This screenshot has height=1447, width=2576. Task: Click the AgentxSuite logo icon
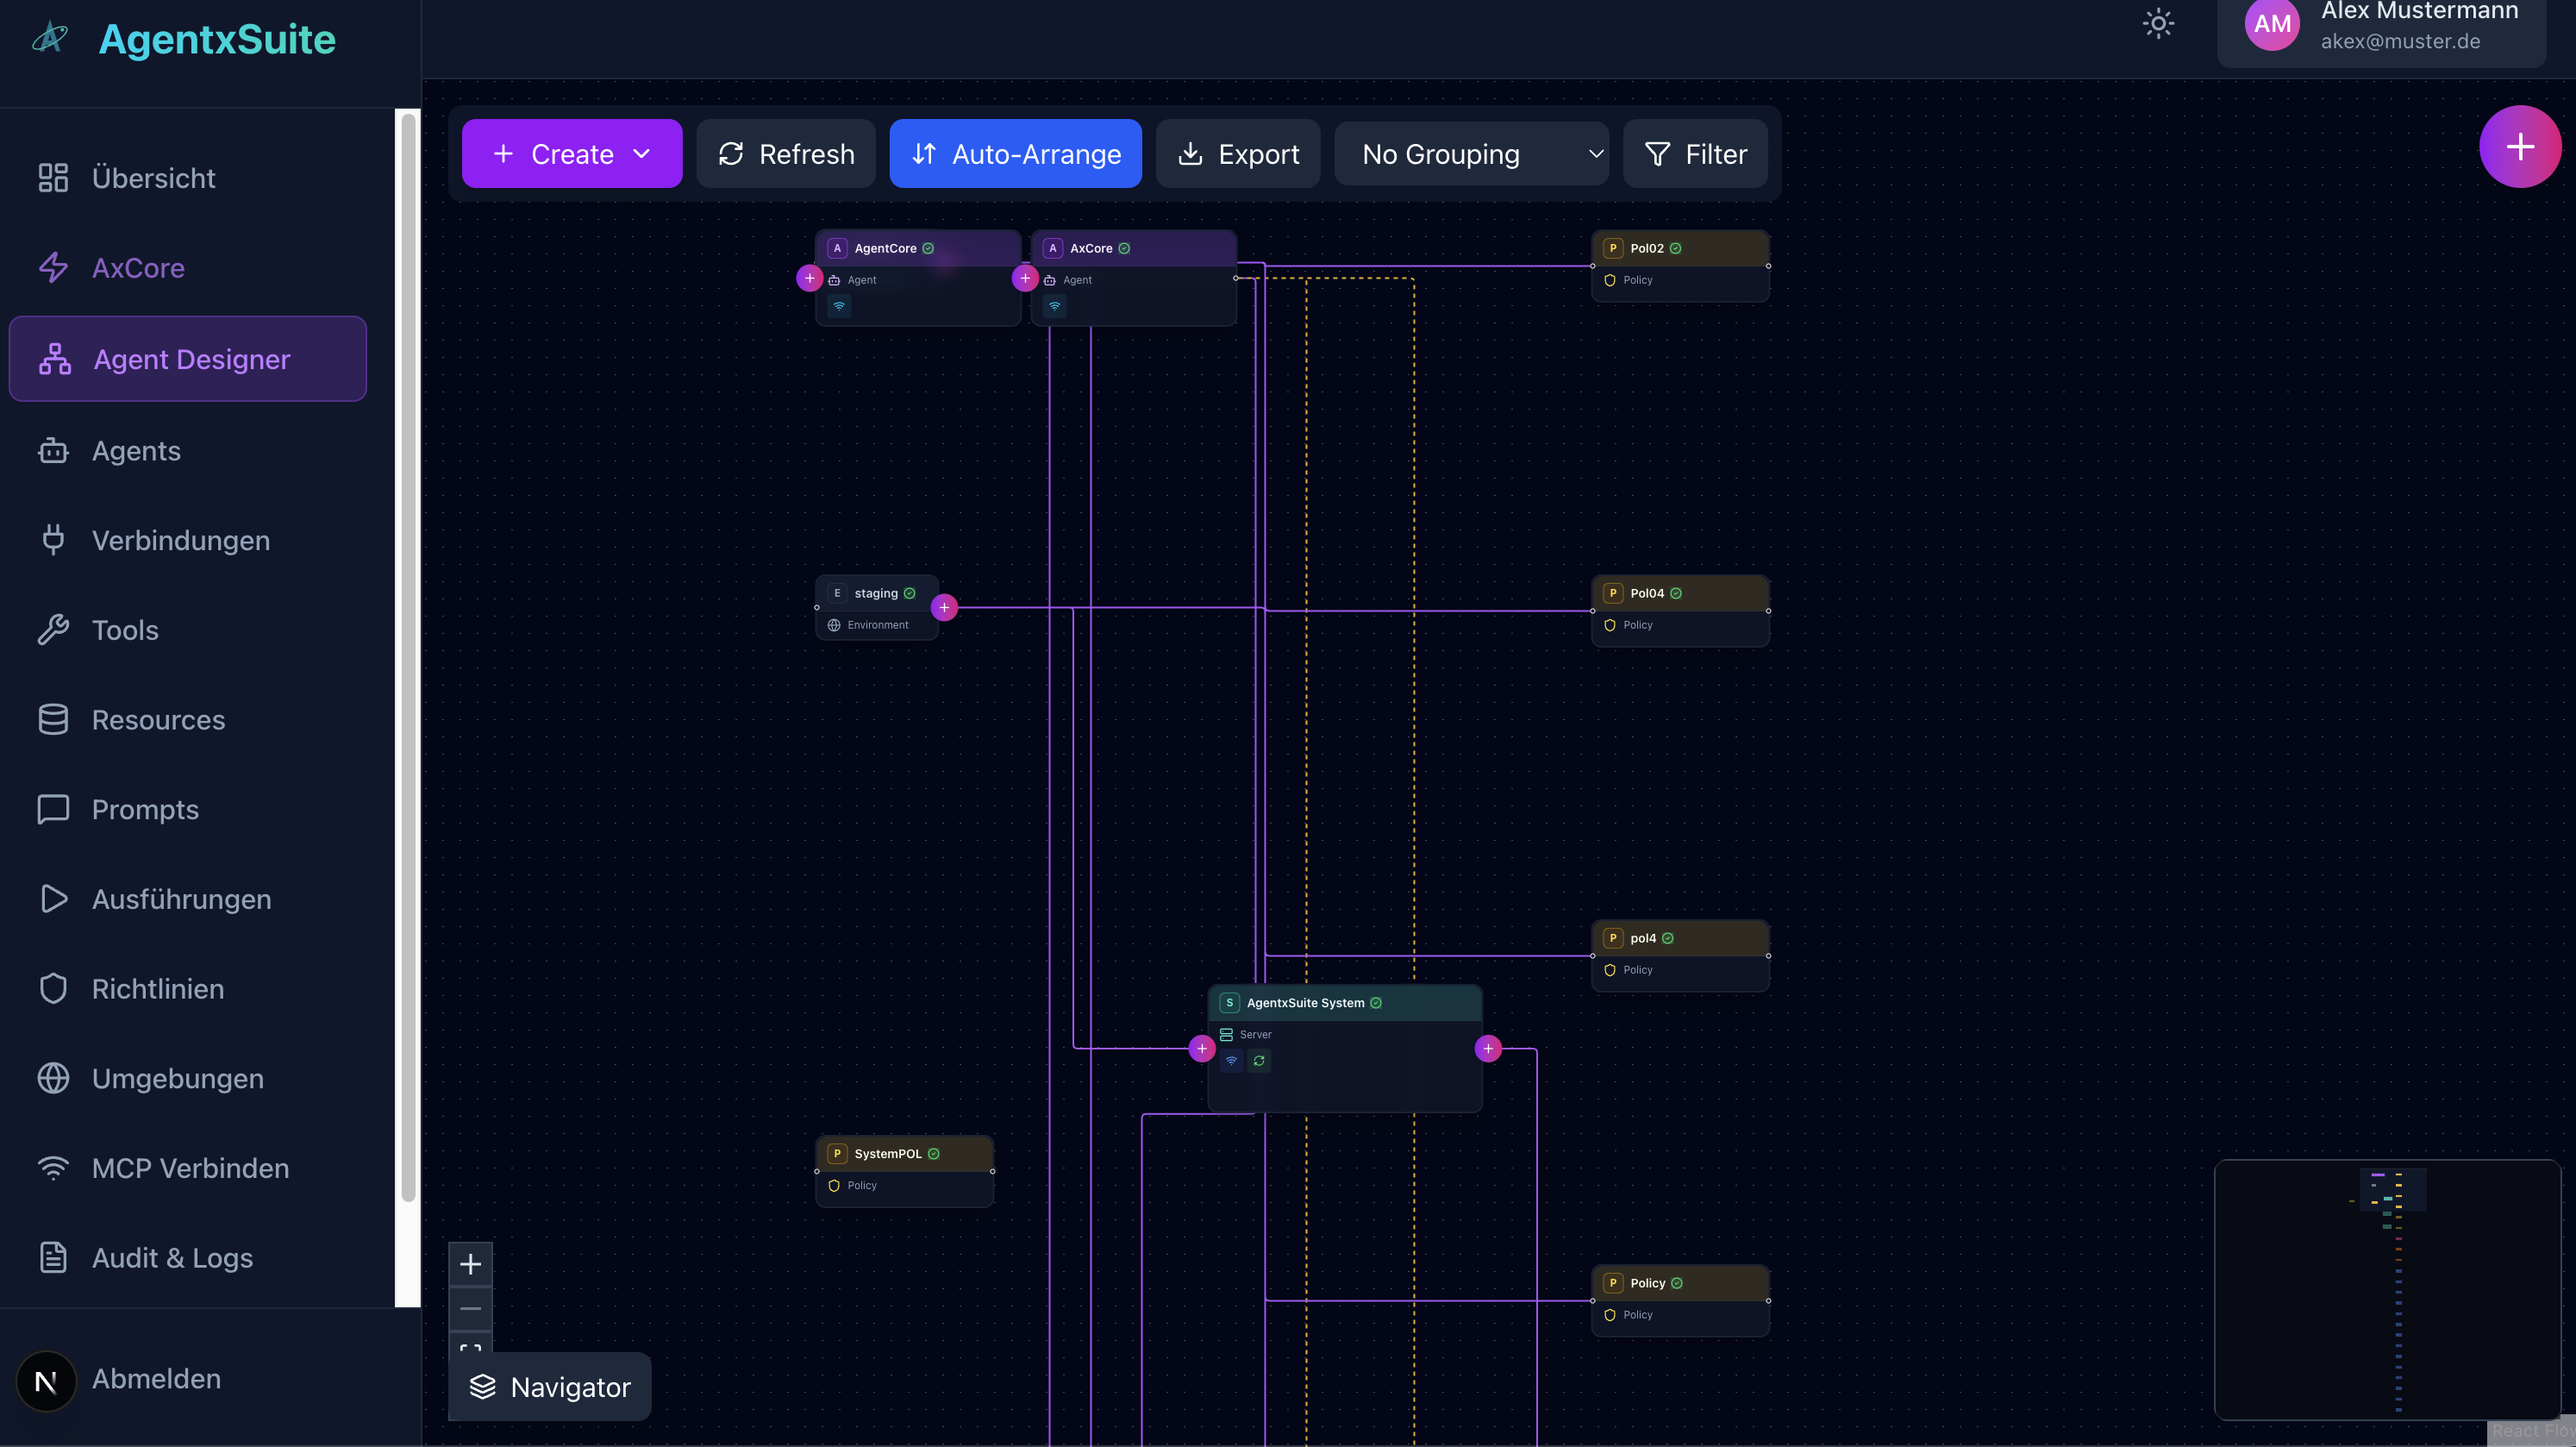tap(50, 38)
